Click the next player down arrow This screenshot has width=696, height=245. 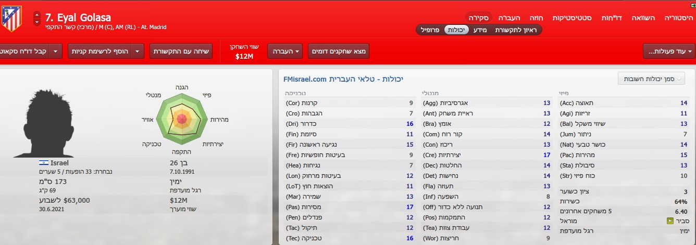click(x=36, y=23)
